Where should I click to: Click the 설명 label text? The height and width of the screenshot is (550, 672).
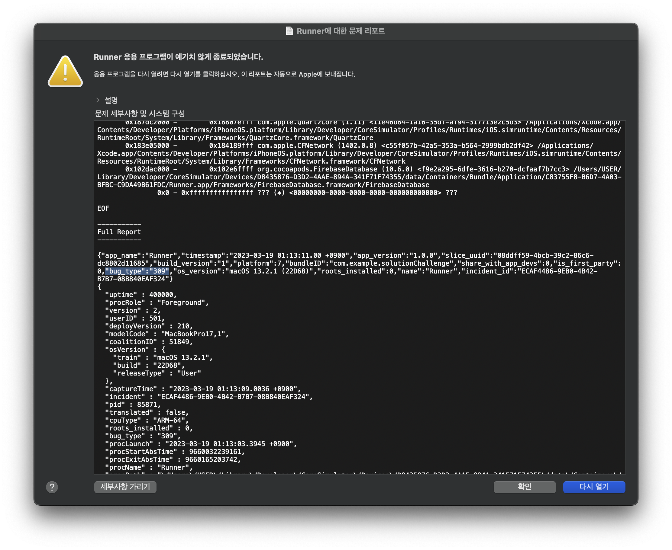(x=111, y=100)
